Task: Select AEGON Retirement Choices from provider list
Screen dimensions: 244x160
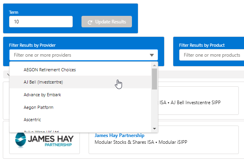Action: tap(80, 70)
